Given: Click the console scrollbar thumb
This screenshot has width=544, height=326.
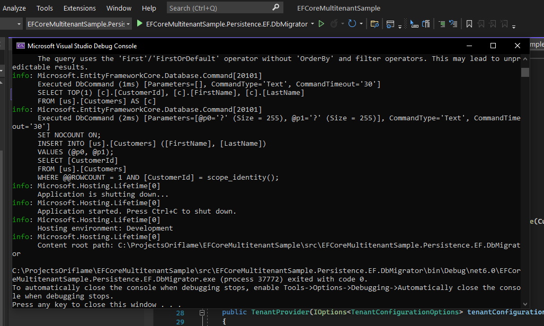Looking at the screenshot, I should pyautogui.click(x=525, y=72).
